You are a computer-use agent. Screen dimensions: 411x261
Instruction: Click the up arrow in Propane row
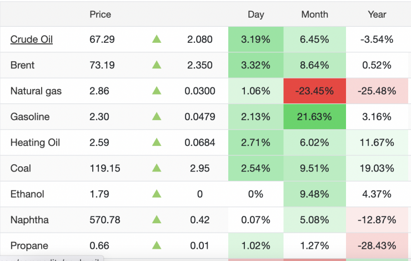click(157, 245)
